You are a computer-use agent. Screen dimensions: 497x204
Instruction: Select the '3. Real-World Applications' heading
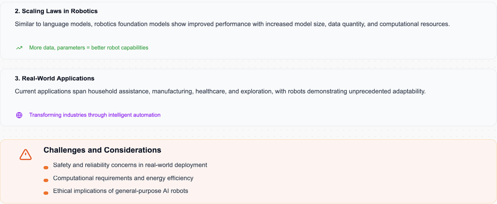(x=55, y=78)
